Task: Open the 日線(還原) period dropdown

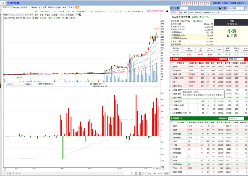Action: [x=71, y=15]
